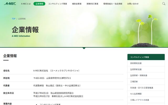Open 5S改善・目でみる管理推進 sidebar link
The width and height of the screenshot is (168, 105).
pos(146,88)
